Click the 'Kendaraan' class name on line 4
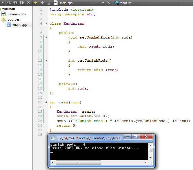This screenshot has height=170, width=193. (74, 23)
